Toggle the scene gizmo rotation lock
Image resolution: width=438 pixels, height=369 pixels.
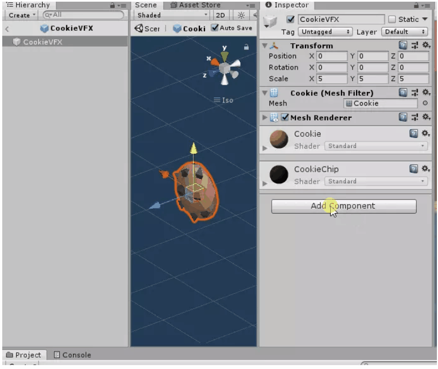pyautogui.click(x=246, y=47)
